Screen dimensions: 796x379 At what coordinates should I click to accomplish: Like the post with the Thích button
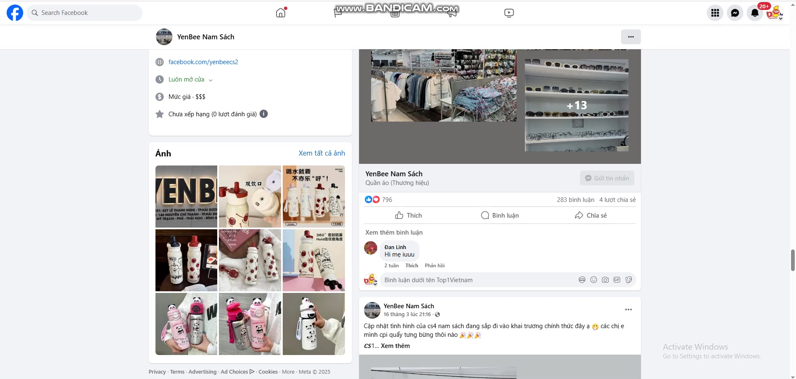(x=408, y=215)
